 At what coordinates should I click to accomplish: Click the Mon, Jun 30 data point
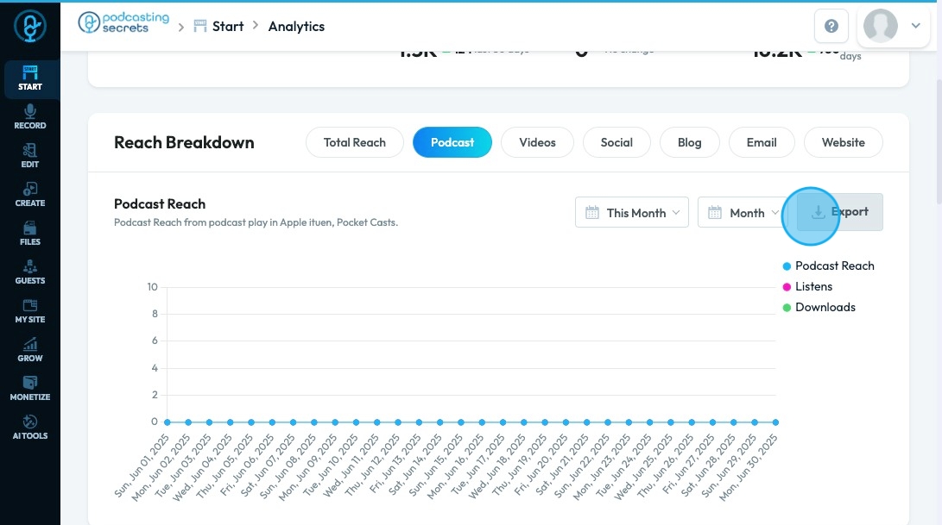[775, 422]
